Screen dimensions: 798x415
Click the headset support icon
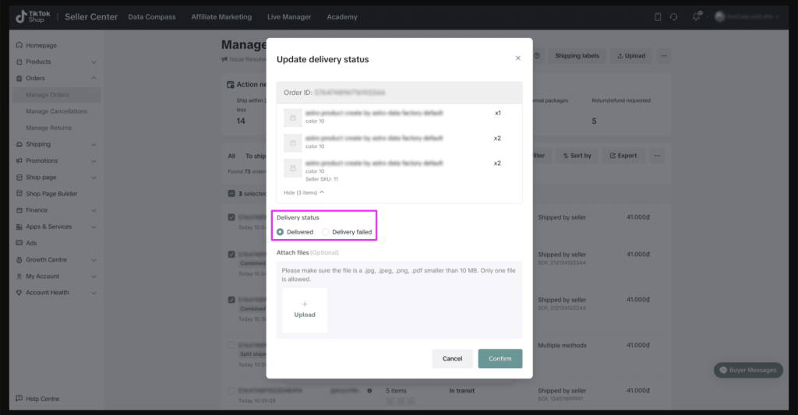(673, 17)
